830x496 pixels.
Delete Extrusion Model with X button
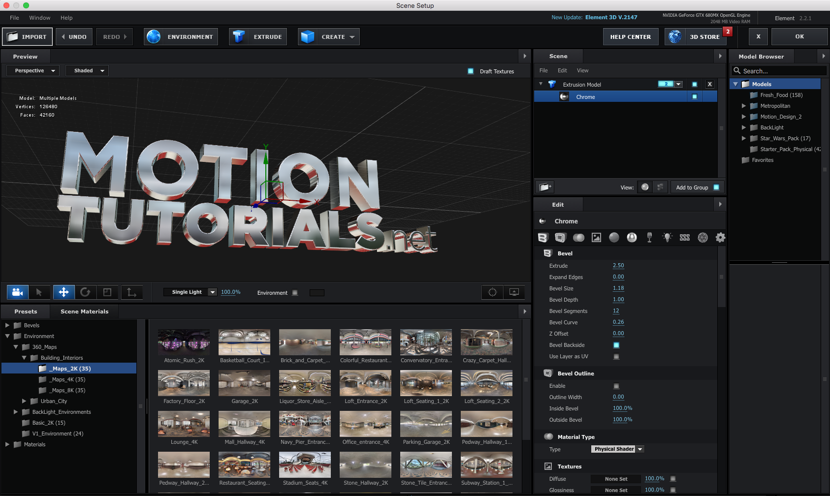pos(709,84)
